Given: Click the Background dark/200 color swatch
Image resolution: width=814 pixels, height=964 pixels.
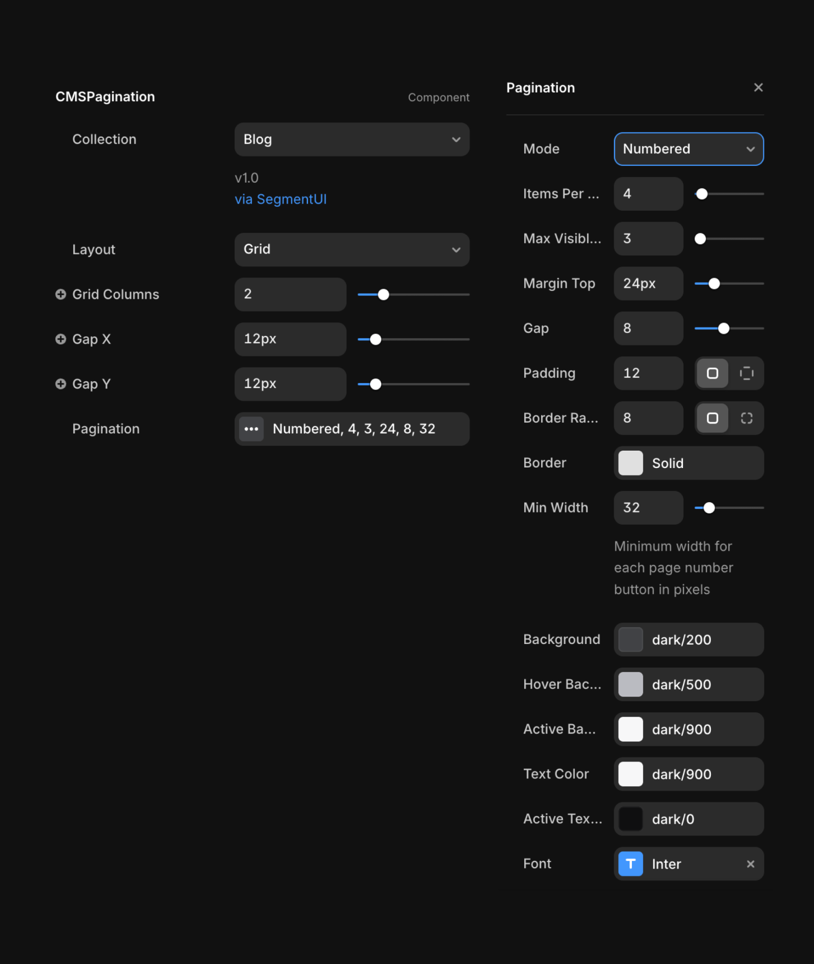Looking at the screenshot, I should pos(630,640).
